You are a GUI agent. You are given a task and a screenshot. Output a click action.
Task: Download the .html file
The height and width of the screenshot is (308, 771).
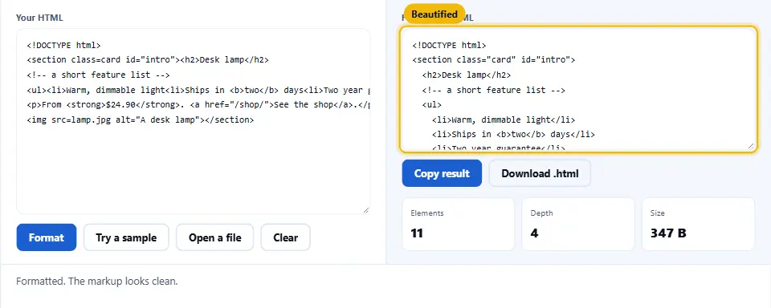click(540, 173)
